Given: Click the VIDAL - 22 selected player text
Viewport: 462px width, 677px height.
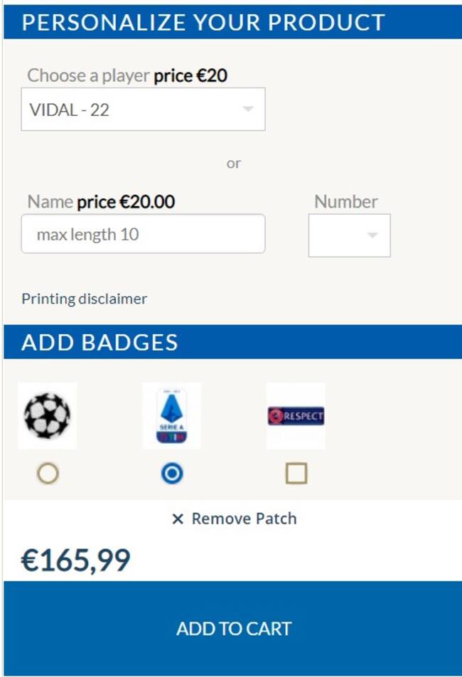Looking at the screenshot, I should [x=70, y=110].
